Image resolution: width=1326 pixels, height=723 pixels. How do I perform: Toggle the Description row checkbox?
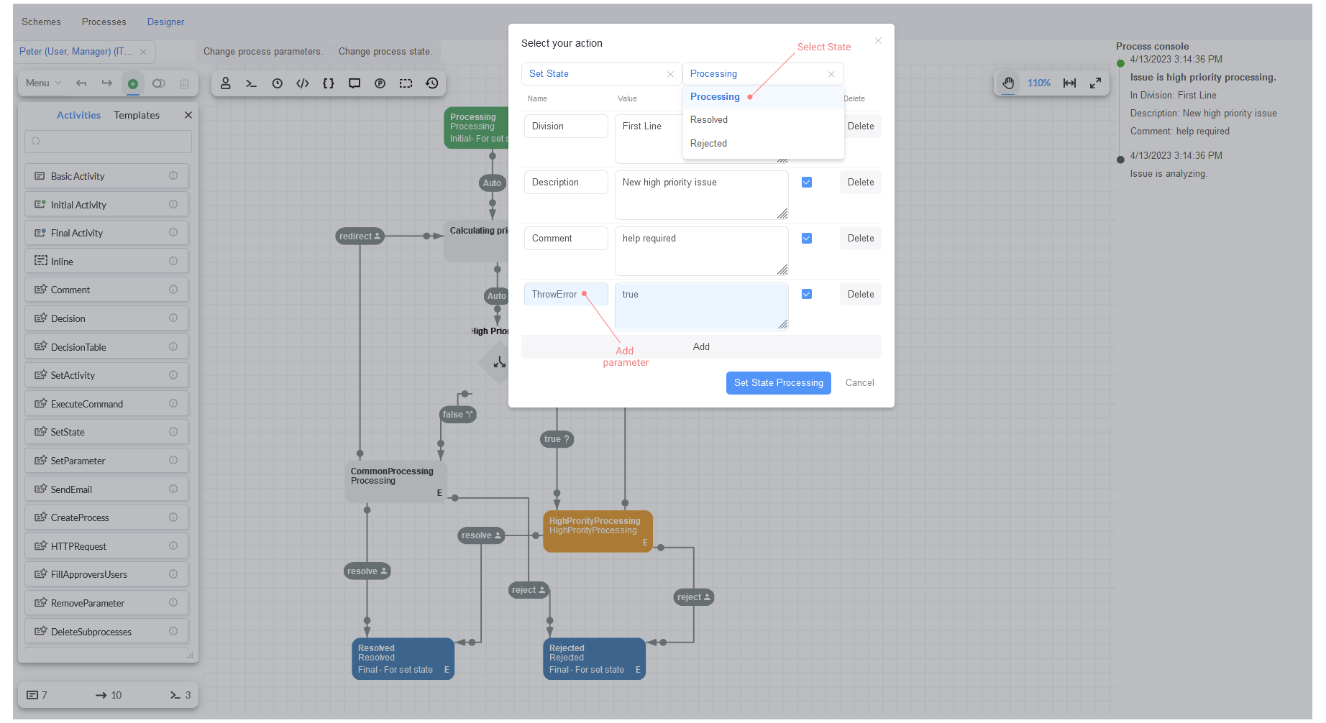pyautogui.click(x=807, y=183)
